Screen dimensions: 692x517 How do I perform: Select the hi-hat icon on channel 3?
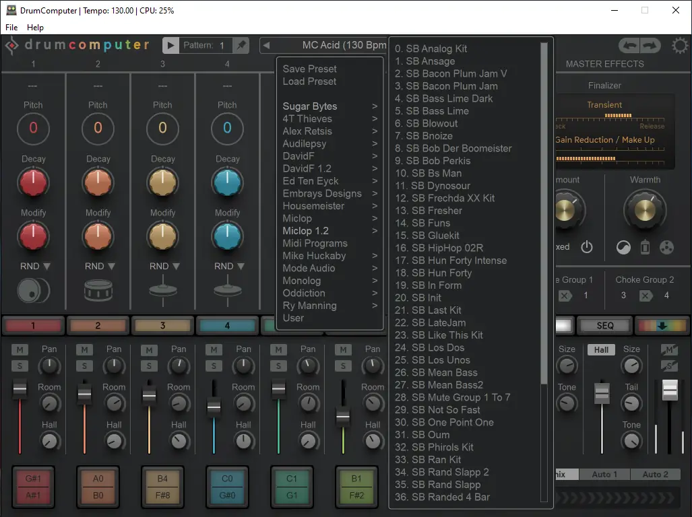(x=163, y=290)
